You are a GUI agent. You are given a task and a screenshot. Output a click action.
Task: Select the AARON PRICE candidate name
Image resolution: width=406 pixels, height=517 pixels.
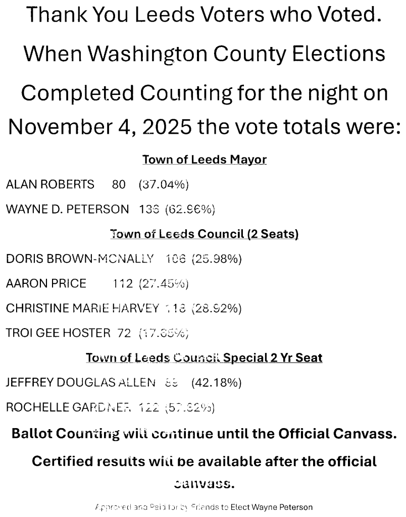pos(46,284)
